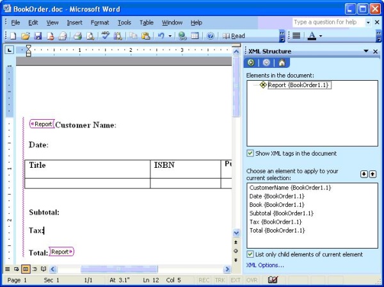Click the line spacing toolbar icon

(x=296, y=36)
